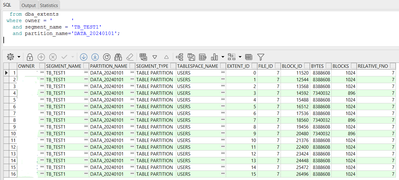
Task: Open query by example binoculars icon
Action: pyautogui.click(x=118, y=57)
